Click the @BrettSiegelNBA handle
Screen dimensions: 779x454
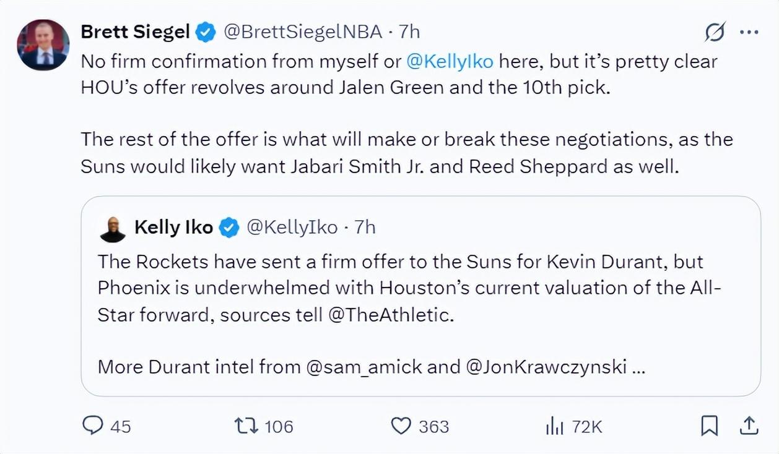(x=302, y=32)
